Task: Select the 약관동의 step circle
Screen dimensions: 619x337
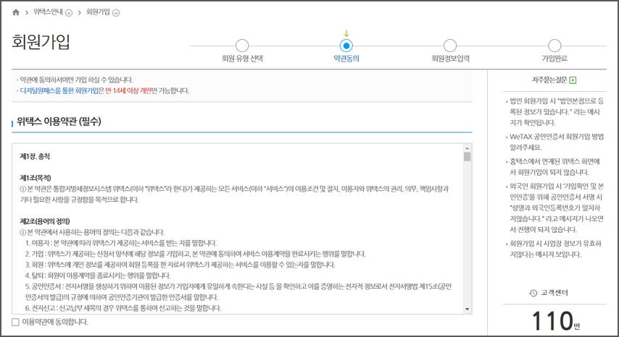Action: pos(346,46)
